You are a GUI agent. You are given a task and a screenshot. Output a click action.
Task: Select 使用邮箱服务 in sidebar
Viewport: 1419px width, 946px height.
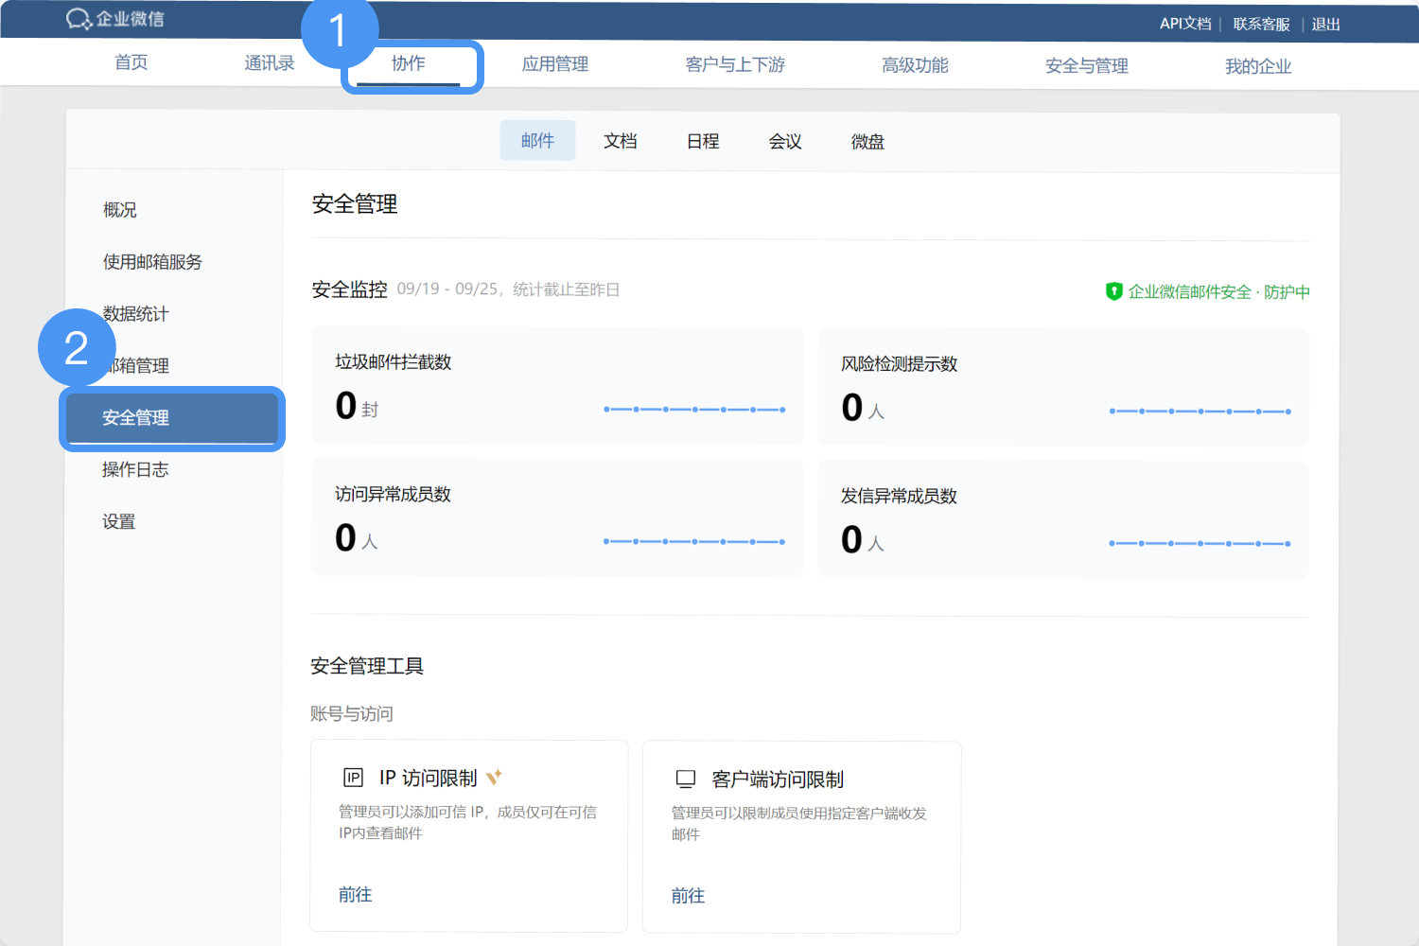[152, 262]
